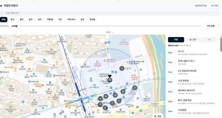The width and height of the screenshot is (222, 118).
Task: Click the 마쯔무라돈까스 본점 restaurant icon
Action: (x=66, y=106)
